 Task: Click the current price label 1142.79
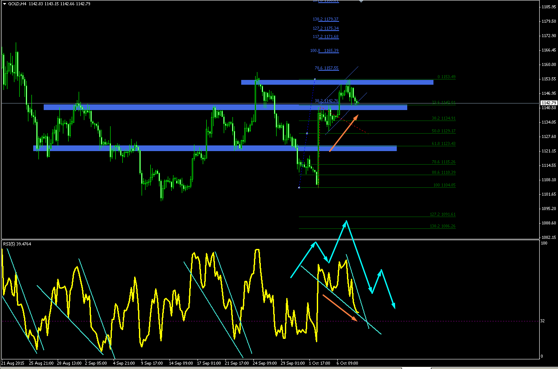pyautogui.click(x=549, y=103)
